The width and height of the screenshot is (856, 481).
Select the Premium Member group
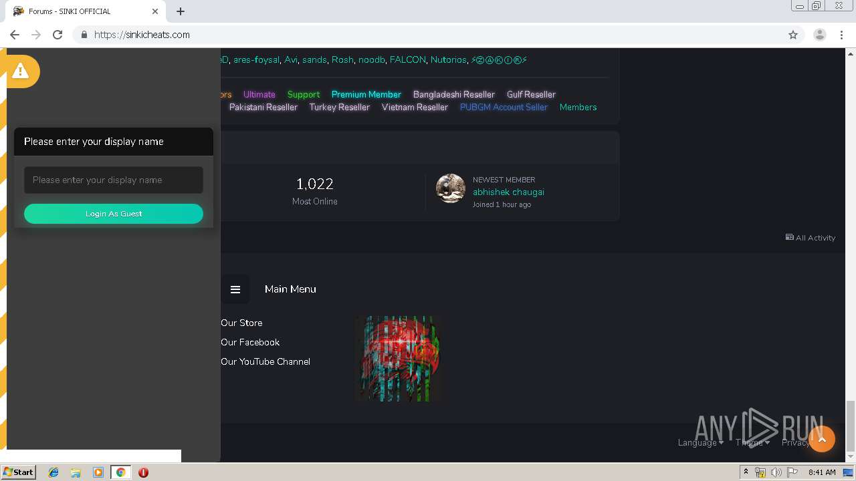pyautogui.click(x=366, y=94)
